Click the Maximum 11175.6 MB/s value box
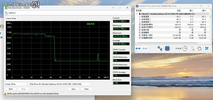This screenshot has height=100, width=213. click(x=121, y=36)
